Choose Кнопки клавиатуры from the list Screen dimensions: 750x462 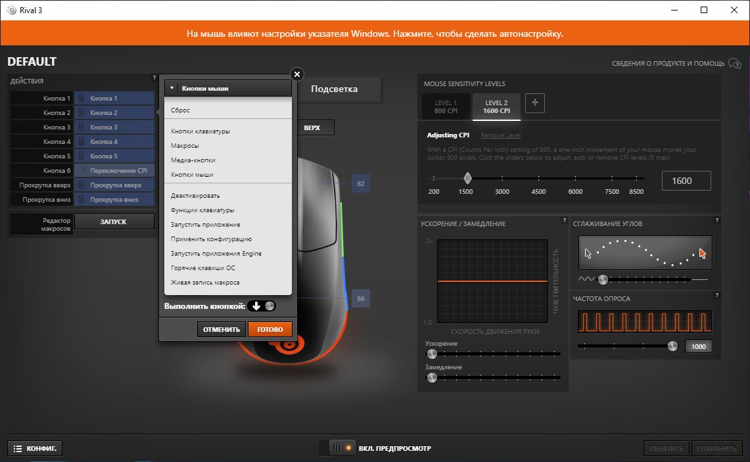200,131
